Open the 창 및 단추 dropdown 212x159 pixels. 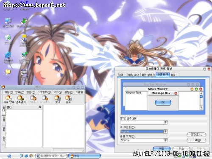click(x=166, y=122)
